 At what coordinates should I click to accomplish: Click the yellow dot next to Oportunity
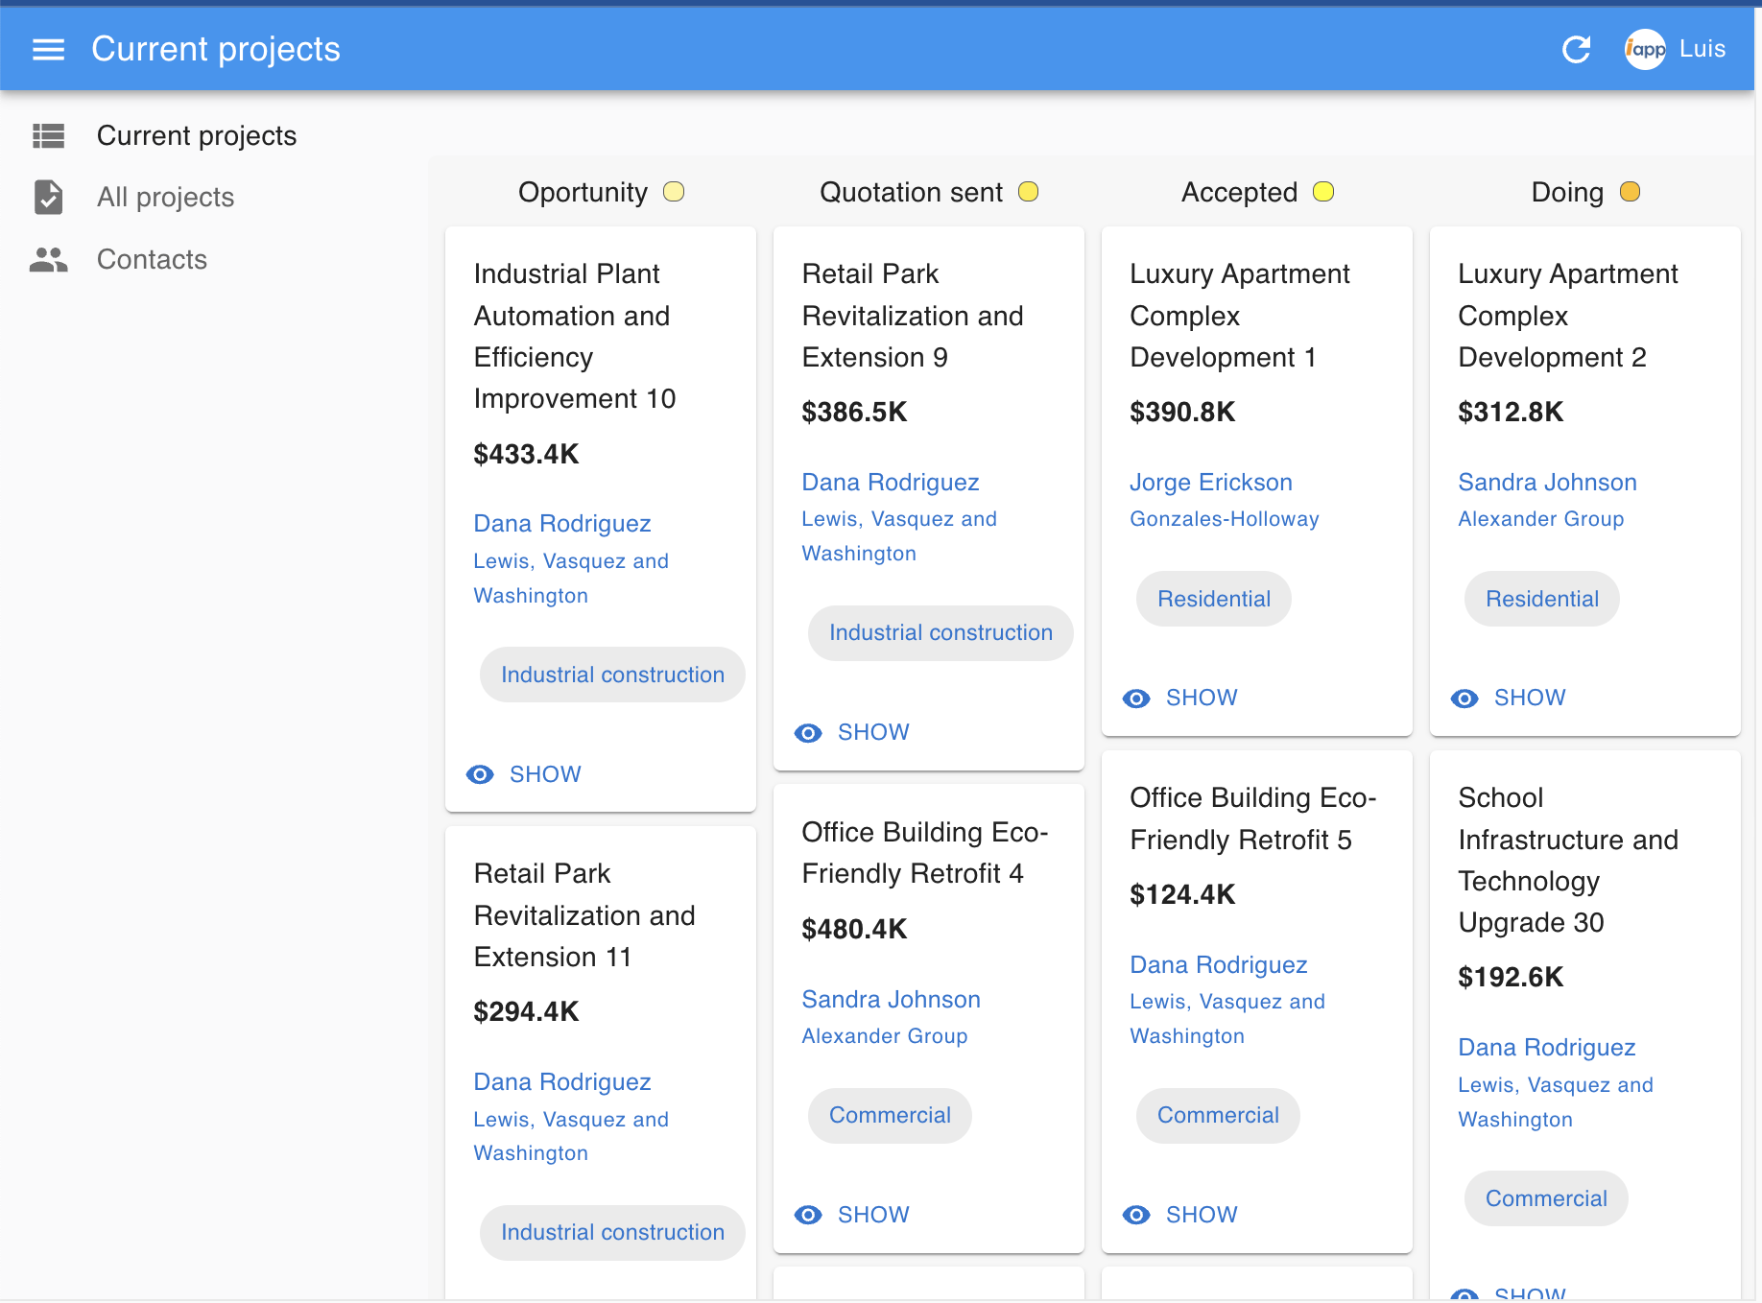pos(674,192)
